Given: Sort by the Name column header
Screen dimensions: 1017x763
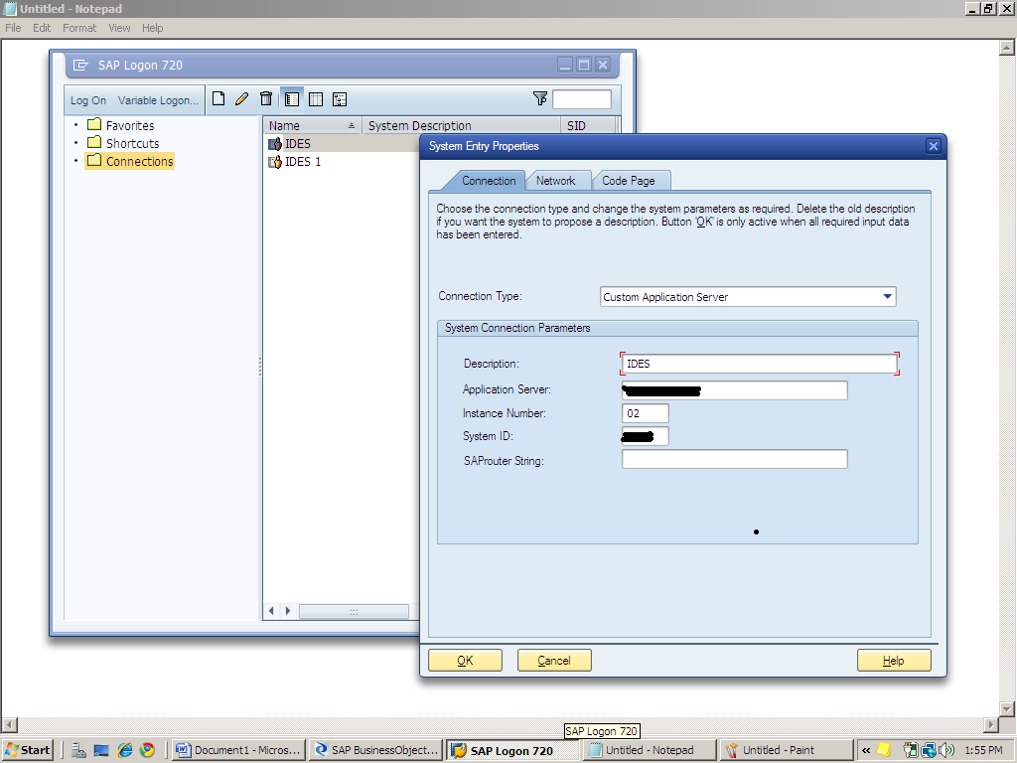Looking at the screenshot, I should [311, 125].
